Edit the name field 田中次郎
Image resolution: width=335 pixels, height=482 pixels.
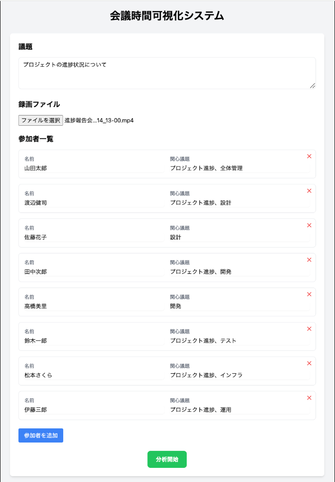[x=94, y=272]
